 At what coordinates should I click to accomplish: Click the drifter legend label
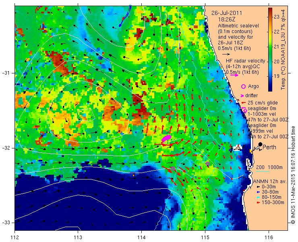251,96
